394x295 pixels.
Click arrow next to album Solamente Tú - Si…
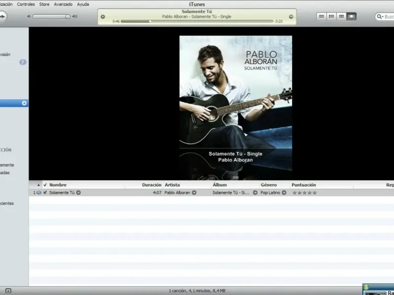click(x=255, y=193)
